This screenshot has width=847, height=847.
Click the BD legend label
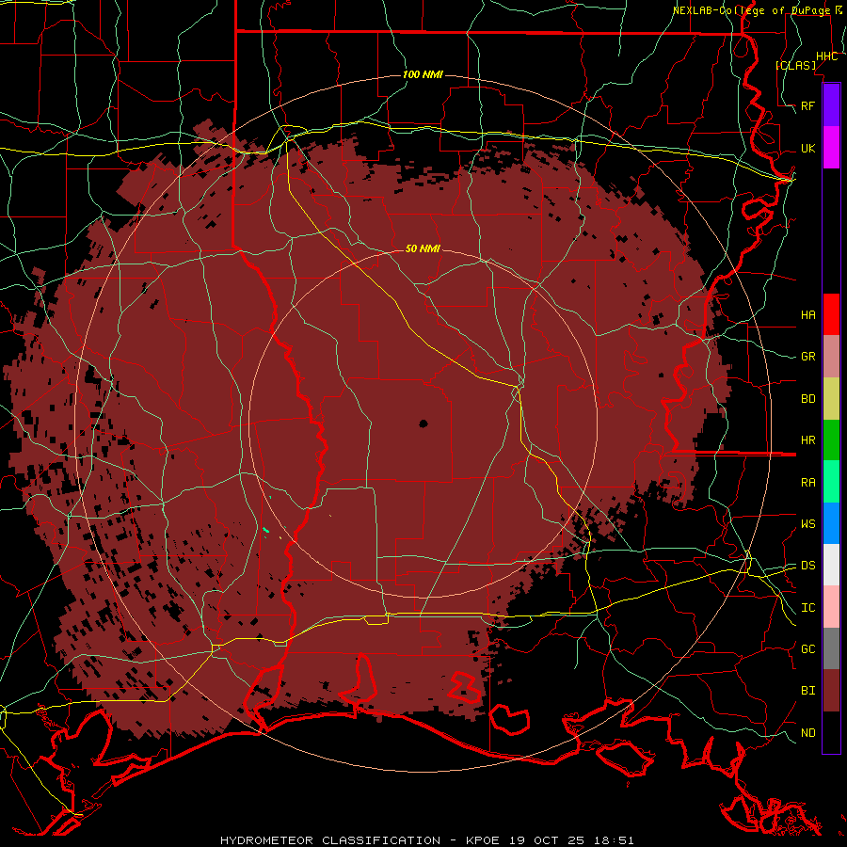tap(807, 399)
